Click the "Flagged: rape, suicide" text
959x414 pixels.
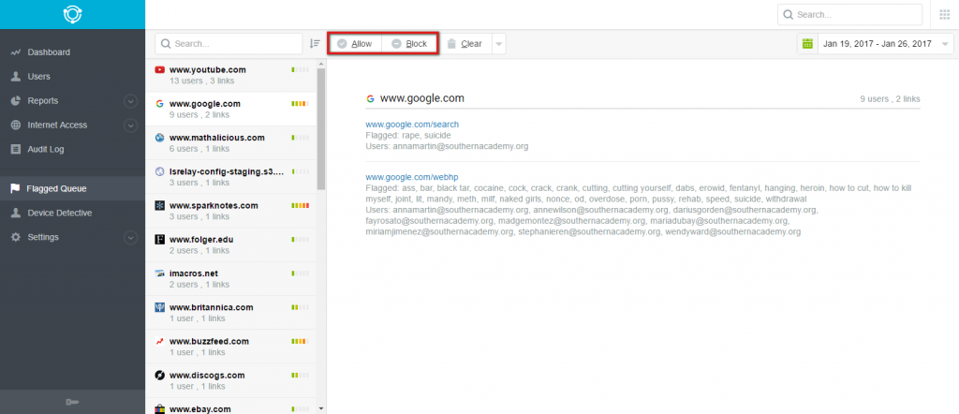point(406,135)
